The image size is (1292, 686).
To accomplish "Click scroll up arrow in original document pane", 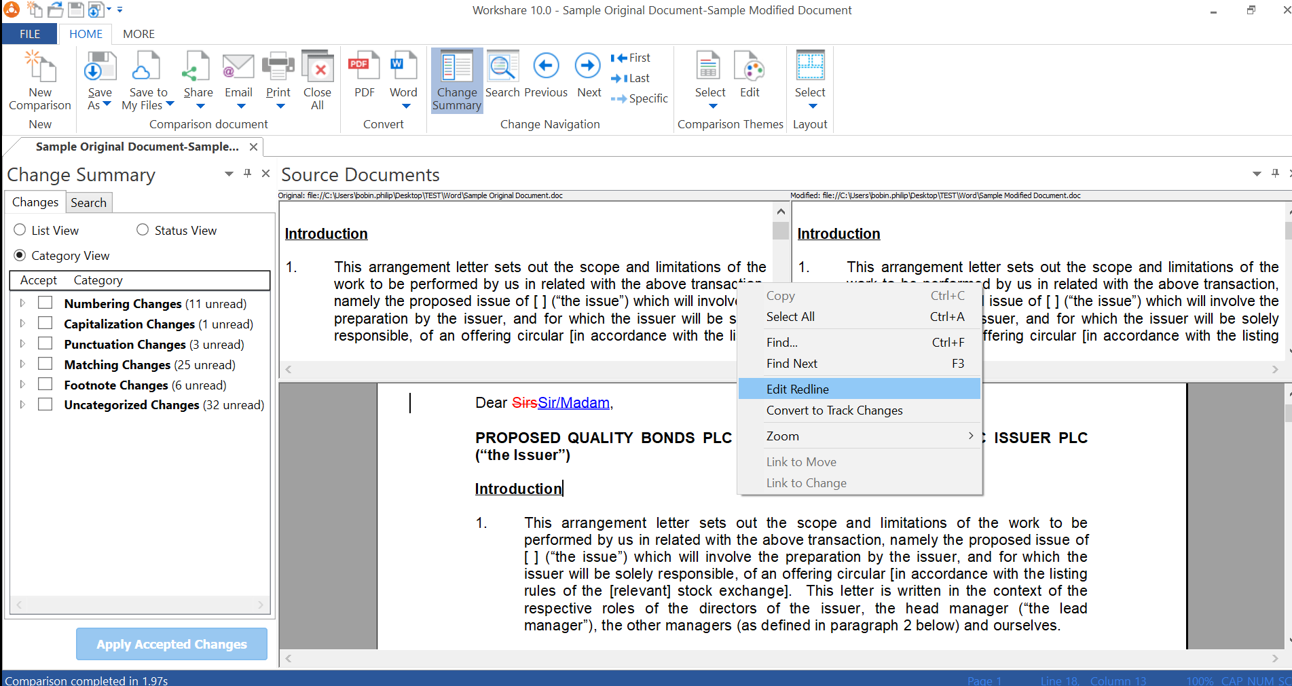I will (781, 211).
